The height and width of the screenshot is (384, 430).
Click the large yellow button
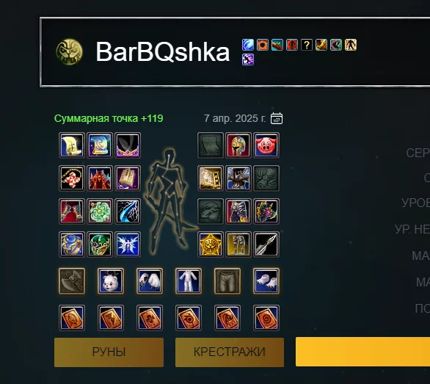click(x=362, y=352)
